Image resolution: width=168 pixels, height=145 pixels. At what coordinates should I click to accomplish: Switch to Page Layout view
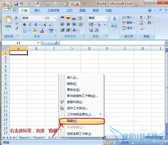coord(112,142)
